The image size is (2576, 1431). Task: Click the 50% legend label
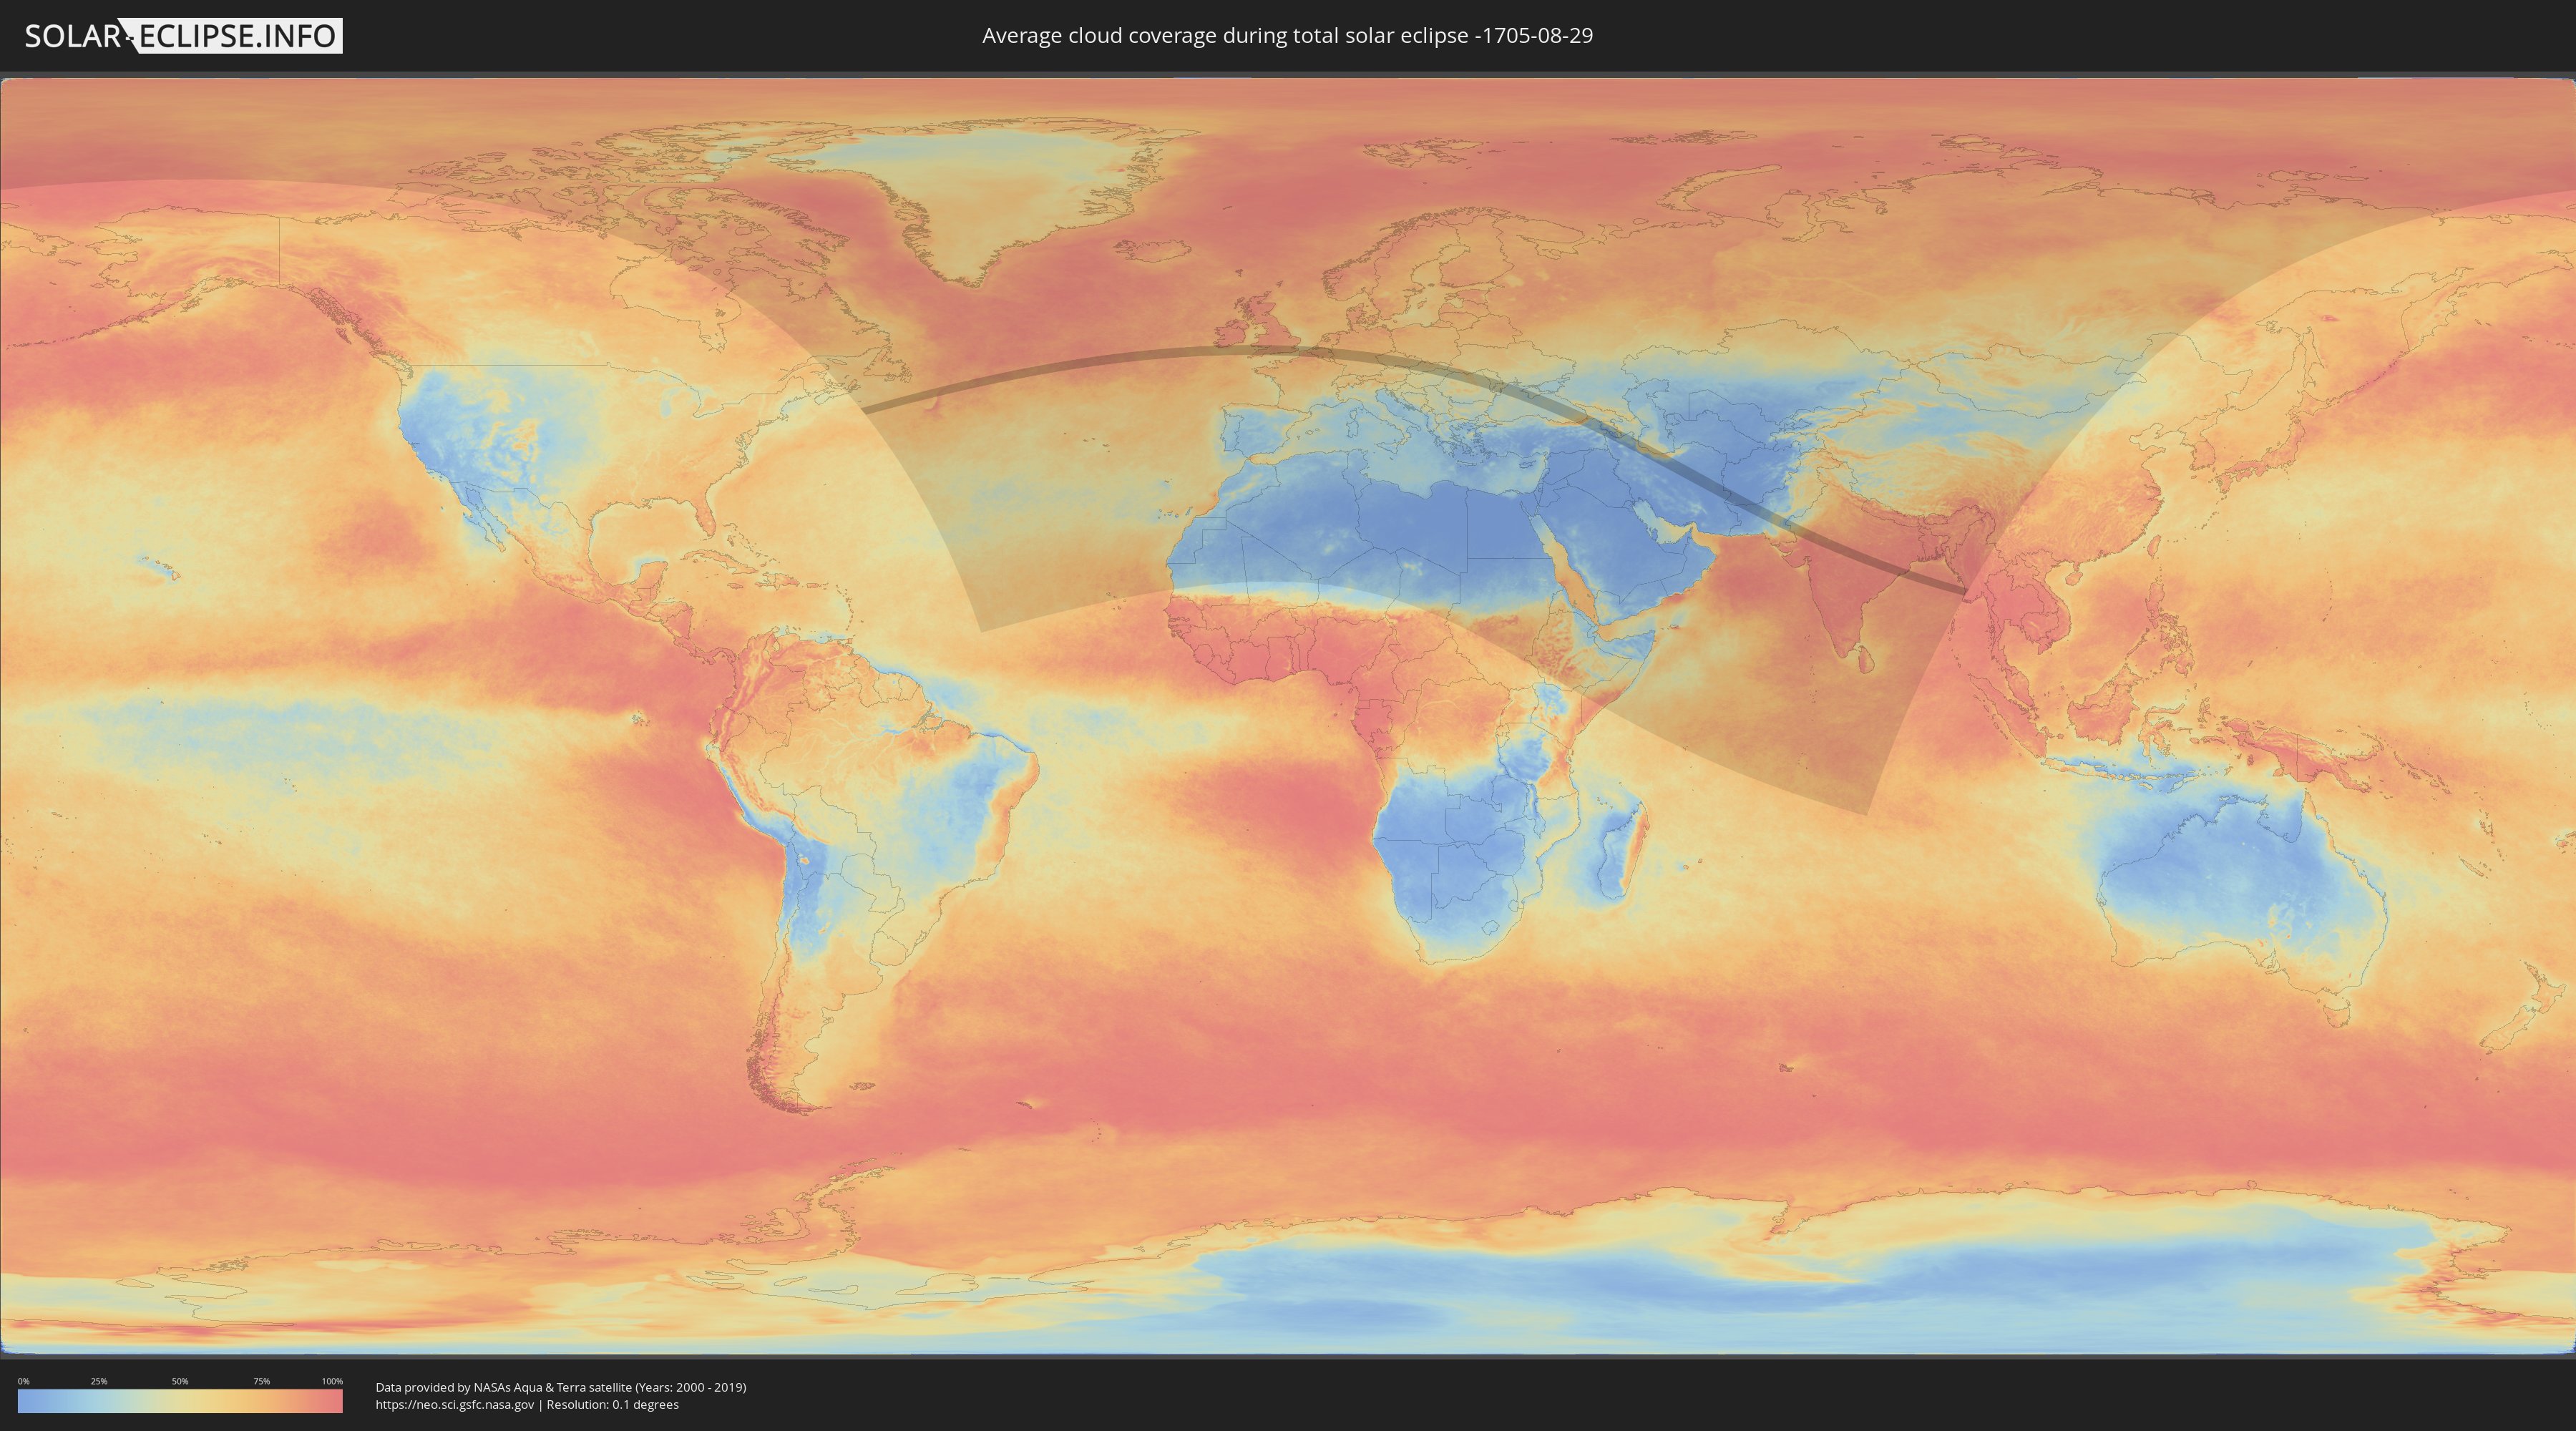(180, 1381)
